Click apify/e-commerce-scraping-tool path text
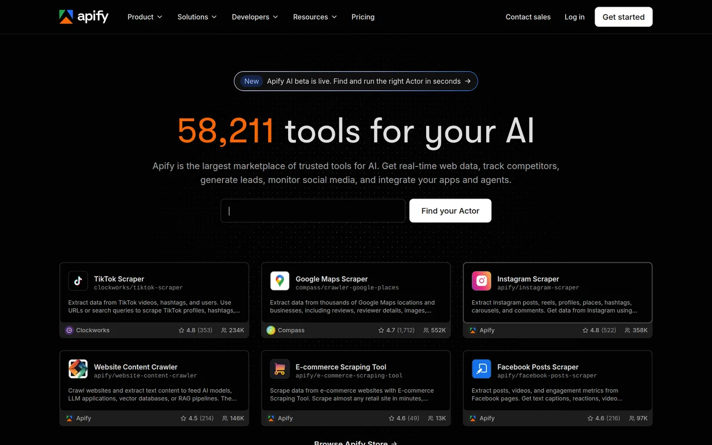 click(x=349, y=375)
